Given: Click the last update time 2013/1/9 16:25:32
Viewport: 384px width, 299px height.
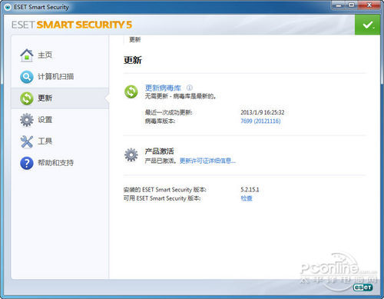Looking at the screenshot, I should pyautogui.click(x=263, y=112).
